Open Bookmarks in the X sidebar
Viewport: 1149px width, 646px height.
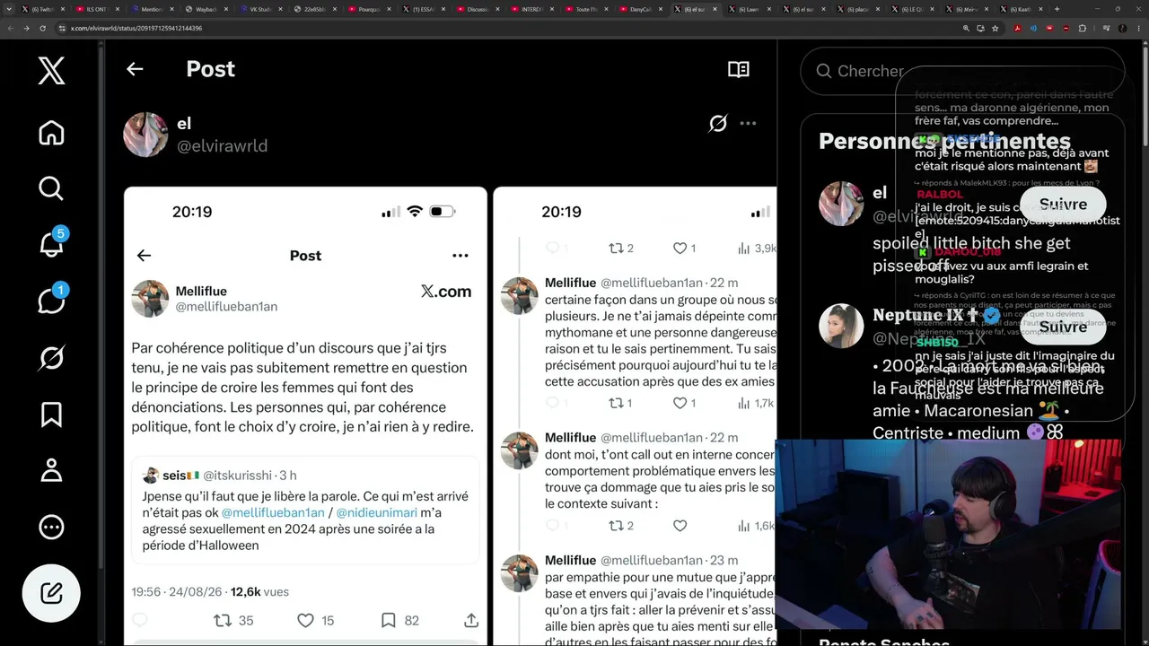(51, 415)
